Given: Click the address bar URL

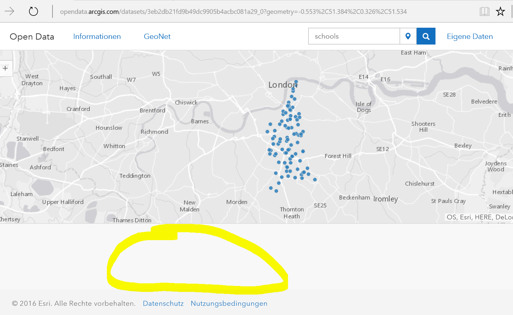Looking at the screenshot, I should click(x=233, y=12).
